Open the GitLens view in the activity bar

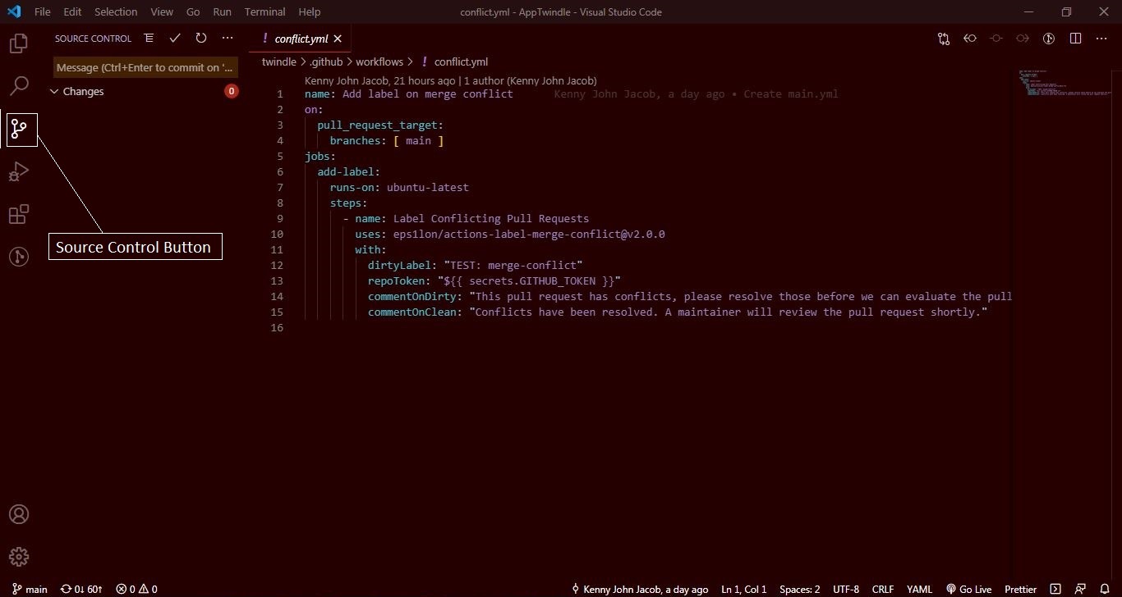click(18, 257)
